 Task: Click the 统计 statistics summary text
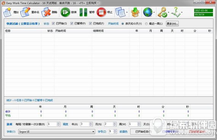coord(30,100)
